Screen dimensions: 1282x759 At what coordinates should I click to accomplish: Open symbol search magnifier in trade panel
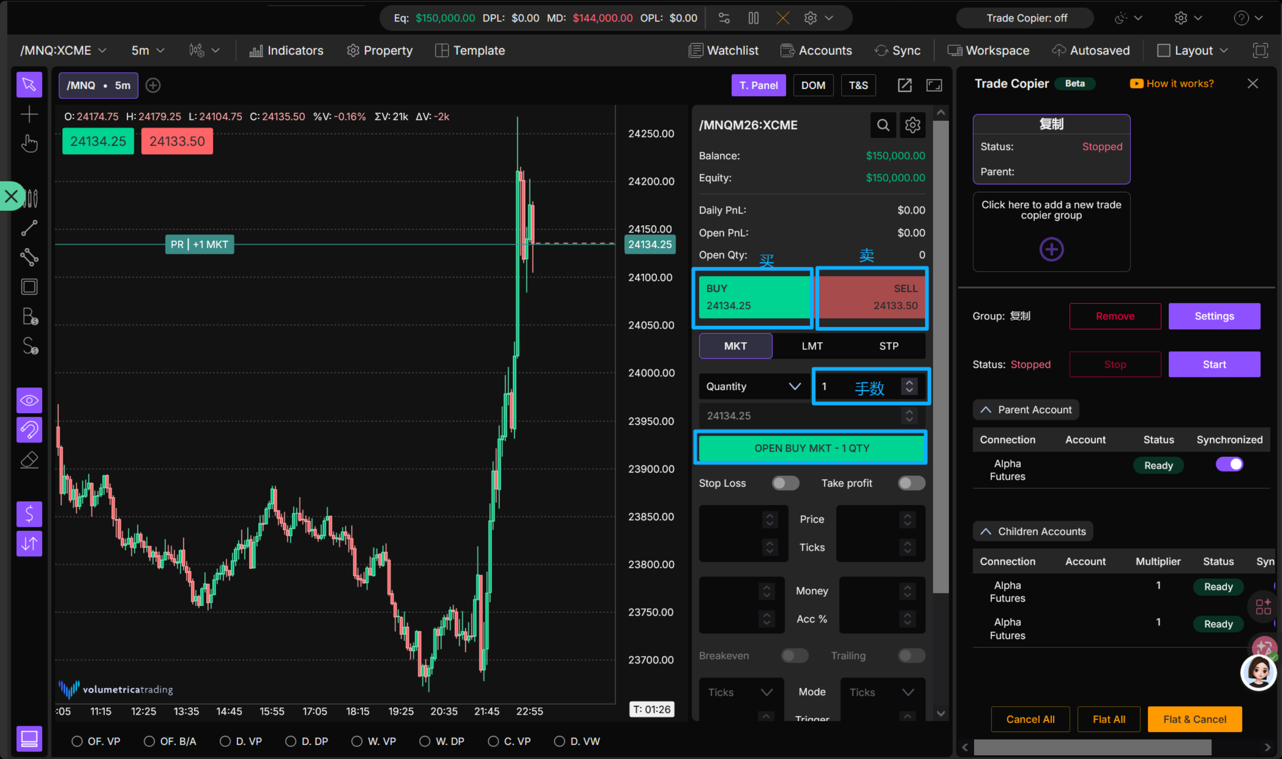tap(883, 125)
